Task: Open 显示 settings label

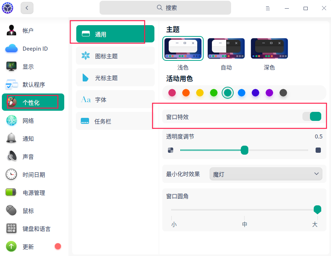Action: (x=28, y=67)
